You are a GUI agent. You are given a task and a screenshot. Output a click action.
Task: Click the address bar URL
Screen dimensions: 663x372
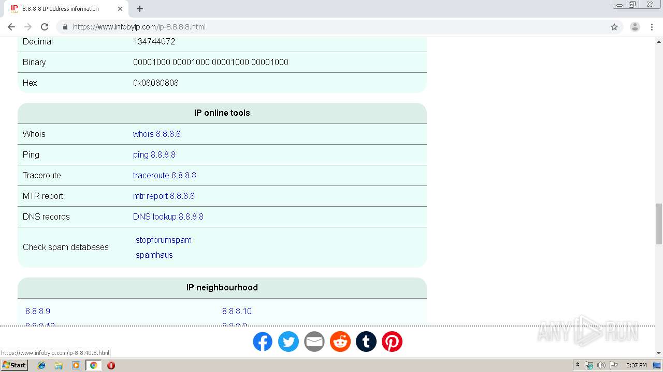click(139, 27)
